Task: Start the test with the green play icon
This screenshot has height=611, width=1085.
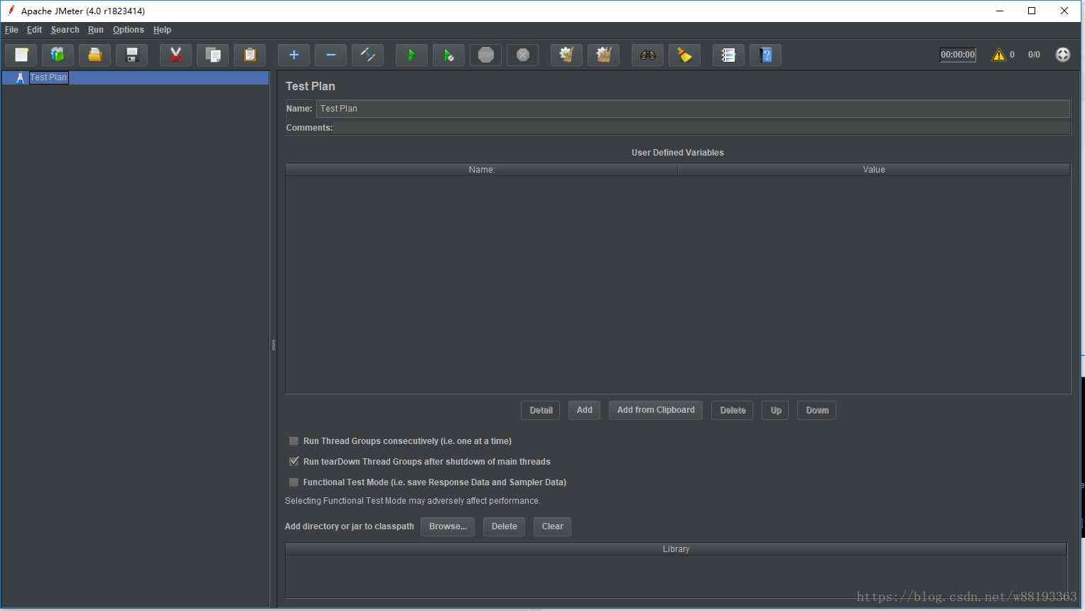Action: [x=412, y=55]
